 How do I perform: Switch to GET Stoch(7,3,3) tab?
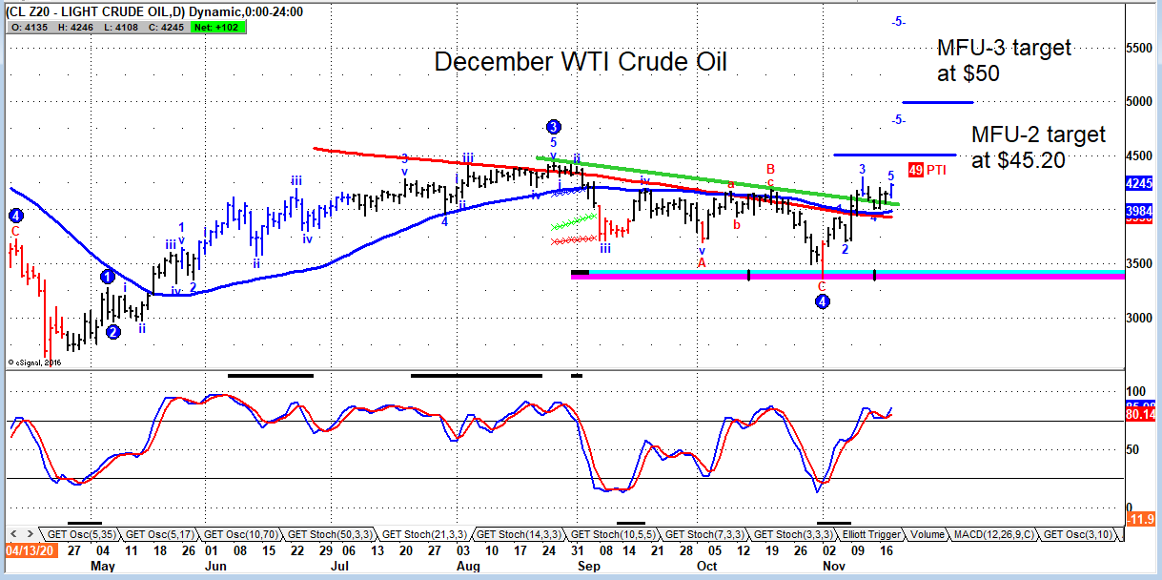(704, 534)
